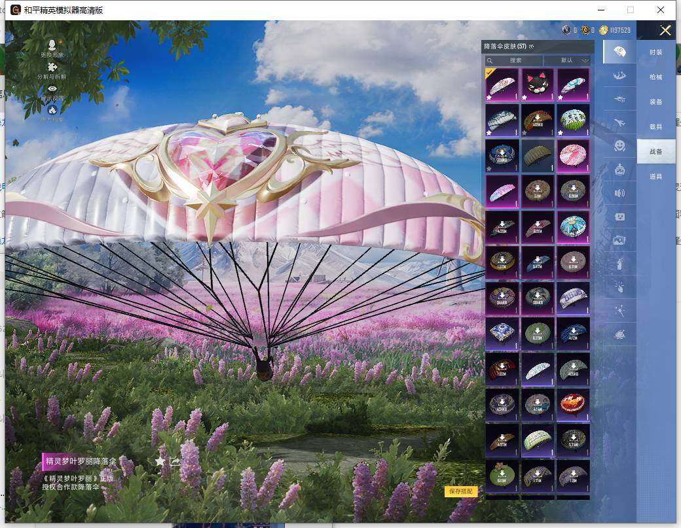Open the voice pack speaker category
This screenshot has width=681, height=528.
[619, 193]
